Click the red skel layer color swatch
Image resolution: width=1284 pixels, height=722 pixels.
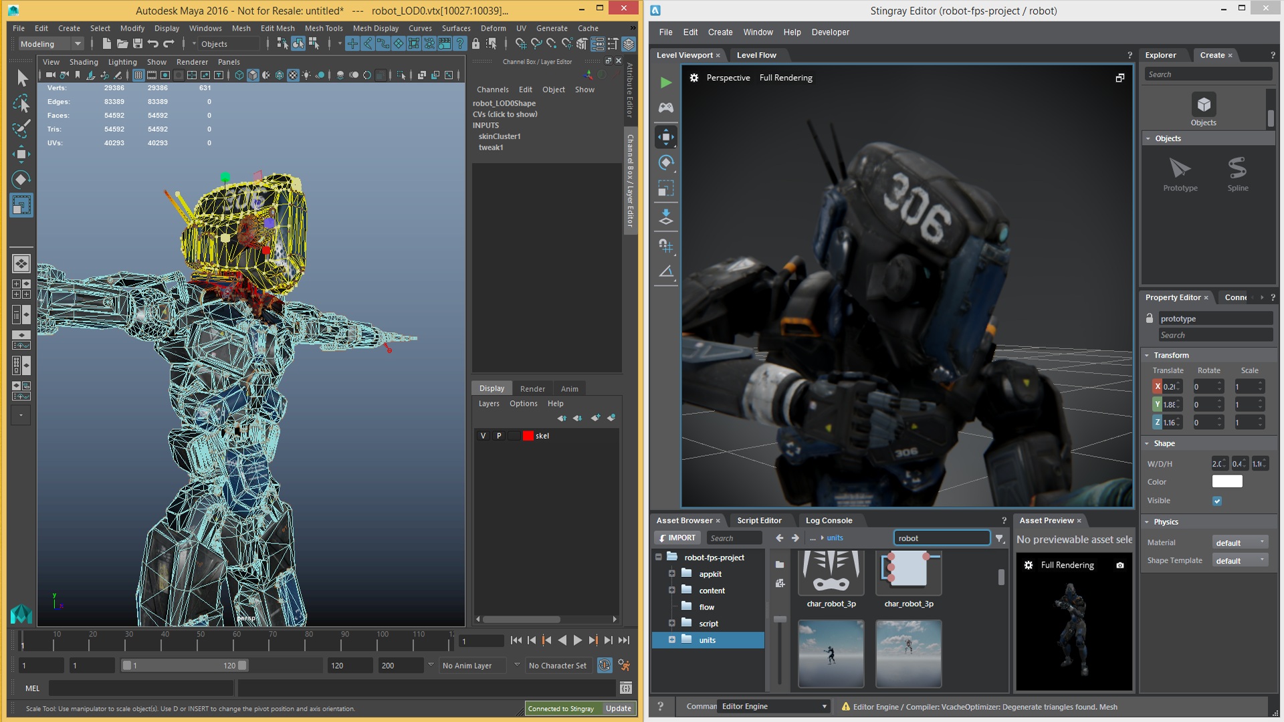tap(528, 436)
